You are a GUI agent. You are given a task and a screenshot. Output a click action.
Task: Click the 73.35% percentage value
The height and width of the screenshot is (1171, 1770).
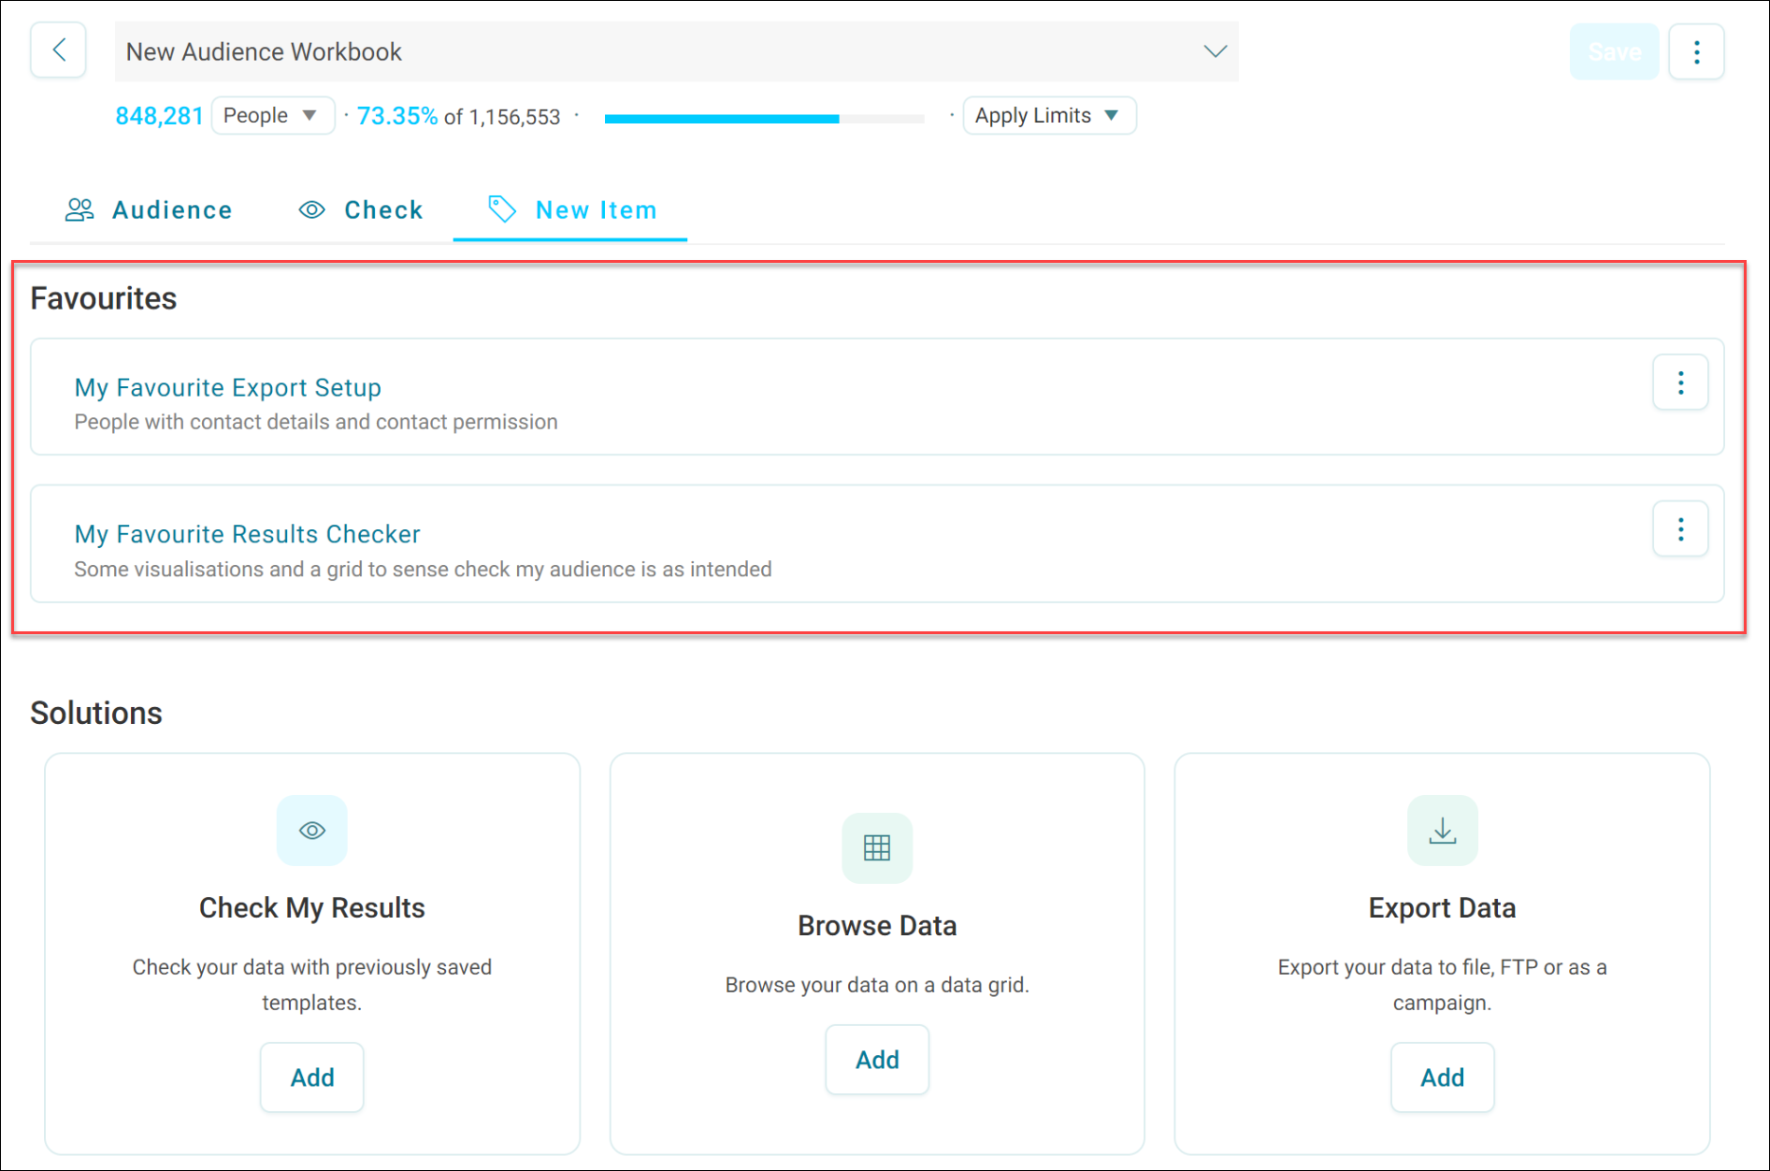click(397, 116)
